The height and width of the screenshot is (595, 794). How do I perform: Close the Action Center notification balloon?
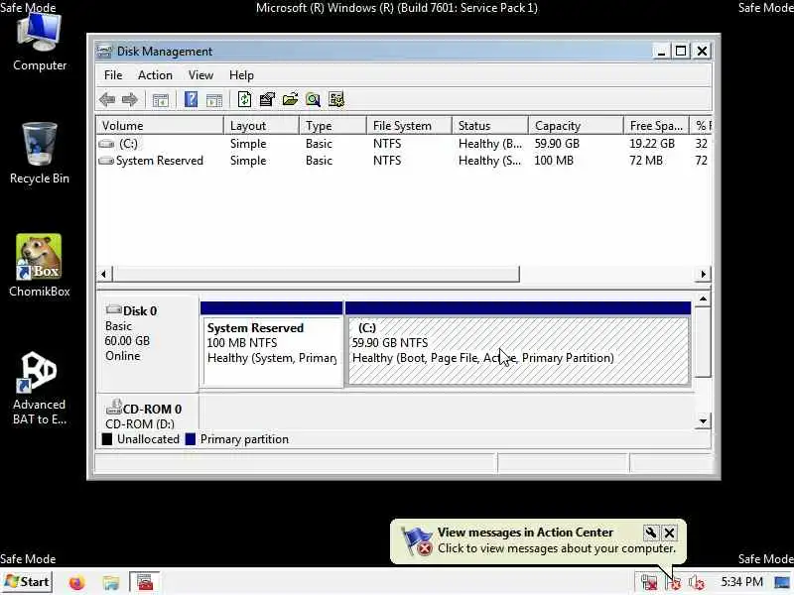pos(669,533)
